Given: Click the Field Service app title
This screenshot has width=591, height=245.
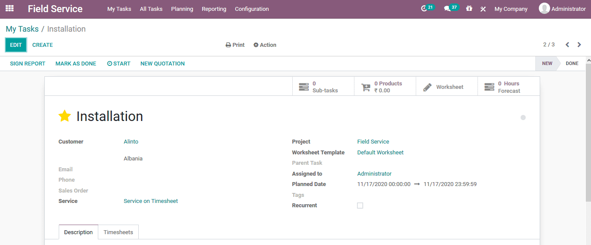Looking at the screenshot, I should click(x=55, y=9).
